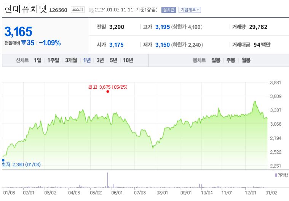
Task: Click the blue 최저 low point marker
Action: click(3, 160)
